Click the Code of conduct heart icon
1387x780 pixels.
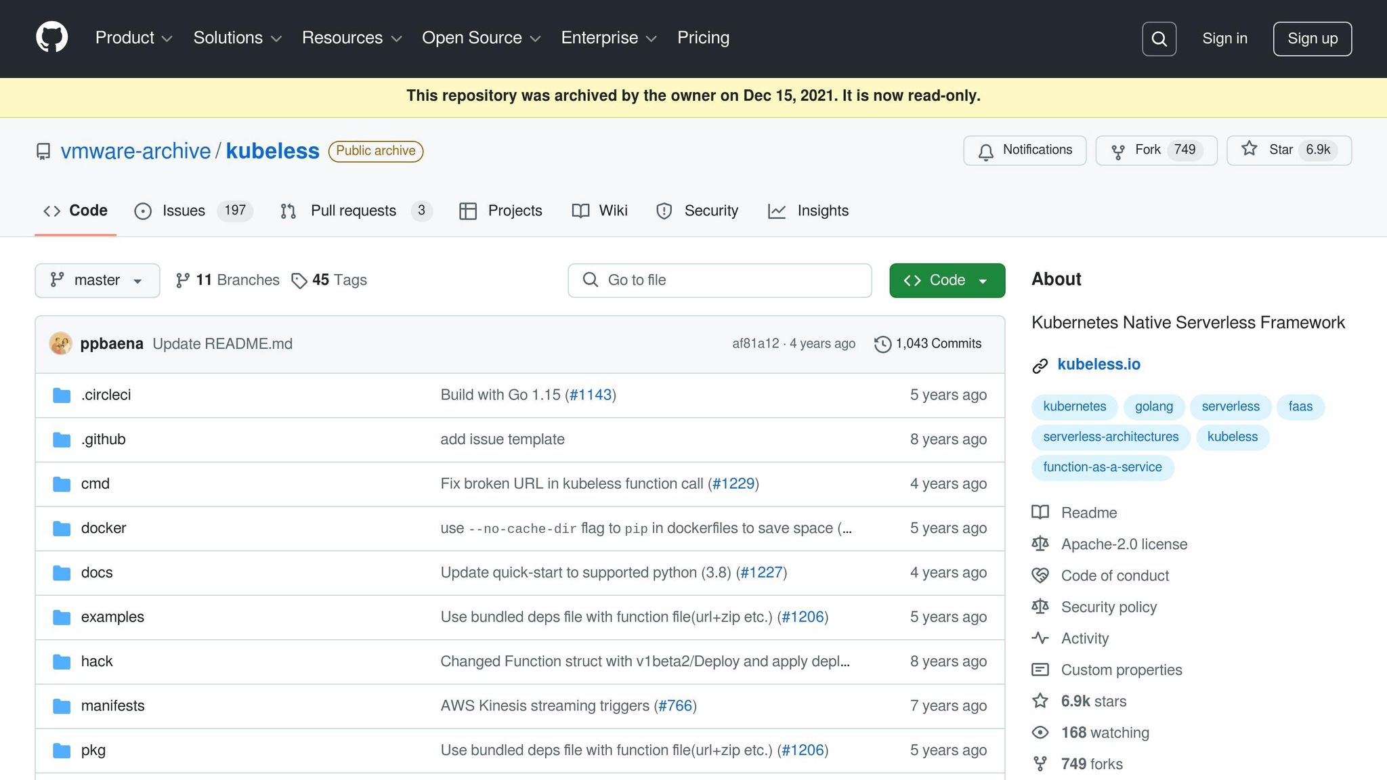point(1040,576)
